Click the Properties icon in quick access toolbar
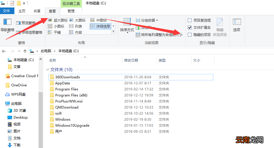Viewport: 274px width, 148px height. point(12,3)
